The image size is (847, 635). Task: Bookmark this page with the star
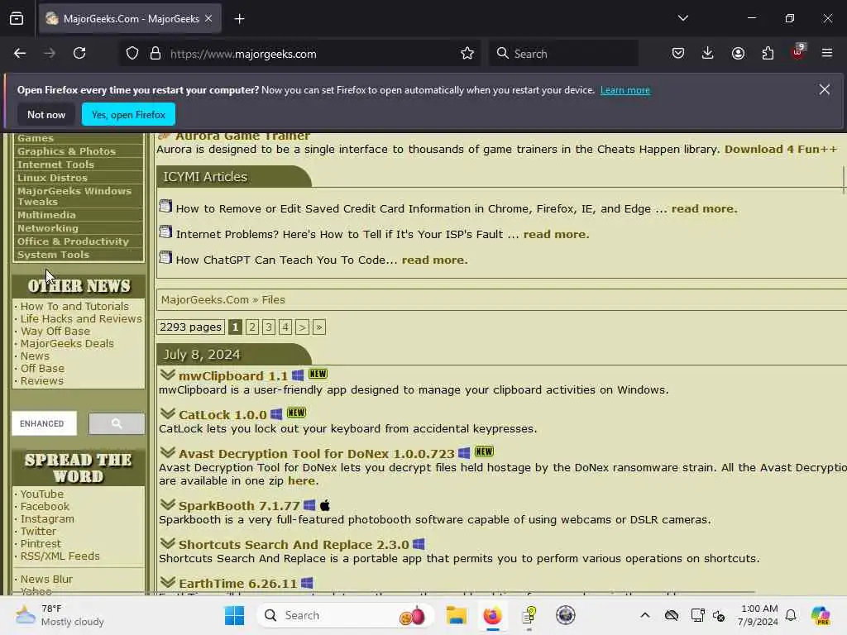point(467,54)
